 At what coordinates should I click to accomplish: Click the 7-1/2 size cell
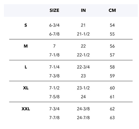54,88
